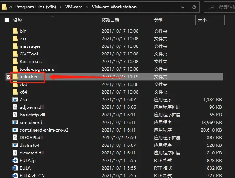Screen dimensions: 235x178
Task: Click the search magnifier icon
Action: (212, 7)
